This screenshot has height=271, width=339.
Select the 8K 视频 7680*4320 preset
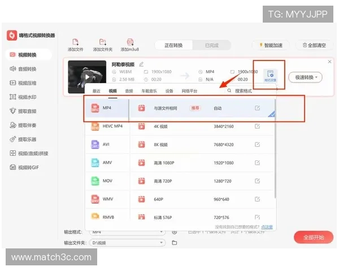pyautogui.click(x=202, y=145)
